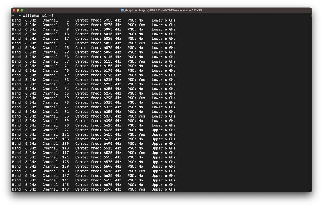Click 'Channel: 121' text
This screenshot has height=207, width=323.
pos(55,158)
